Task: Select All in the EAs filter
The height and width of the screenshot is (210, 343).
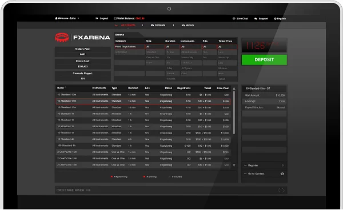Action: (x=209, y=47)
